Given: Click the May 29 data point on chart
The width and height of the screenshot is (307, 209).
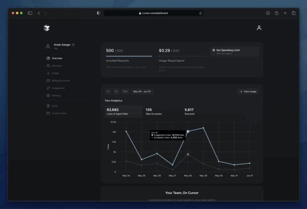Looking at the screenshot, I should tap(203, 128).
